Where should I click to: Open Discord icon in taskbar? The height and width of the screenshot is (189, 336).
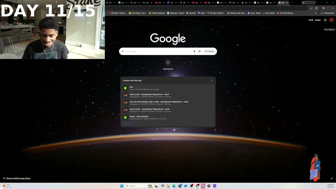(x=203, y=186)
